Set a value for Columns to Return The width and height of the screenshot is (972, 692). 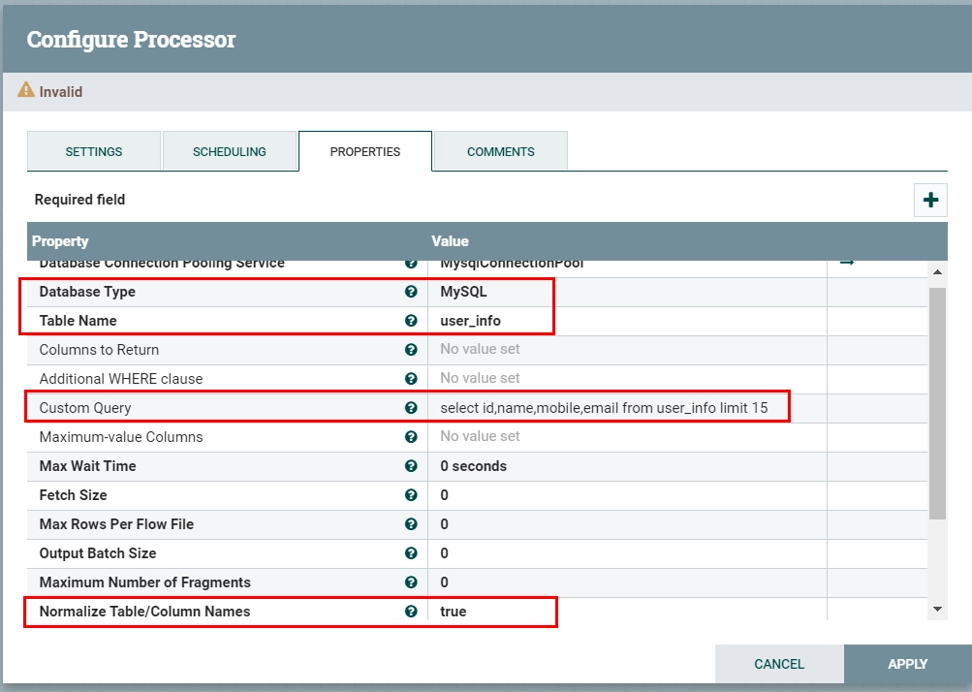click(x=627, y=350)
